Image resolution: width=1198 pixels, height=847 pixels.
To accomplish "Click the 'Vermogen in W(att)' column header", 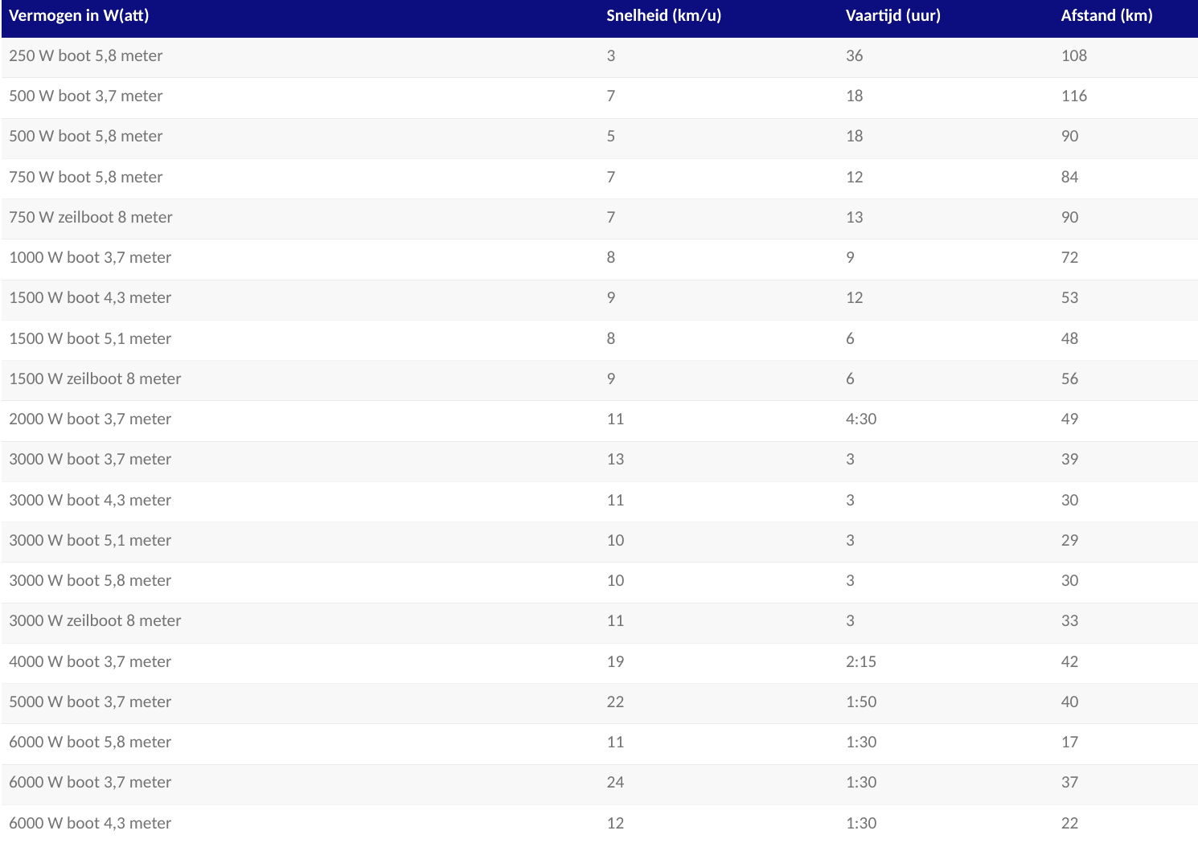I will (x=79, y=16).
